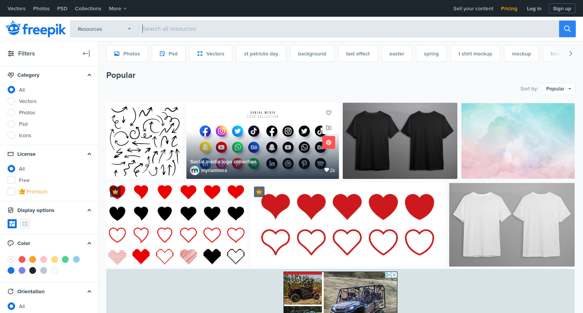Open the black t-shirt mockup thumbnail
This screenshot has width=583, height=313.
(400, 141)
